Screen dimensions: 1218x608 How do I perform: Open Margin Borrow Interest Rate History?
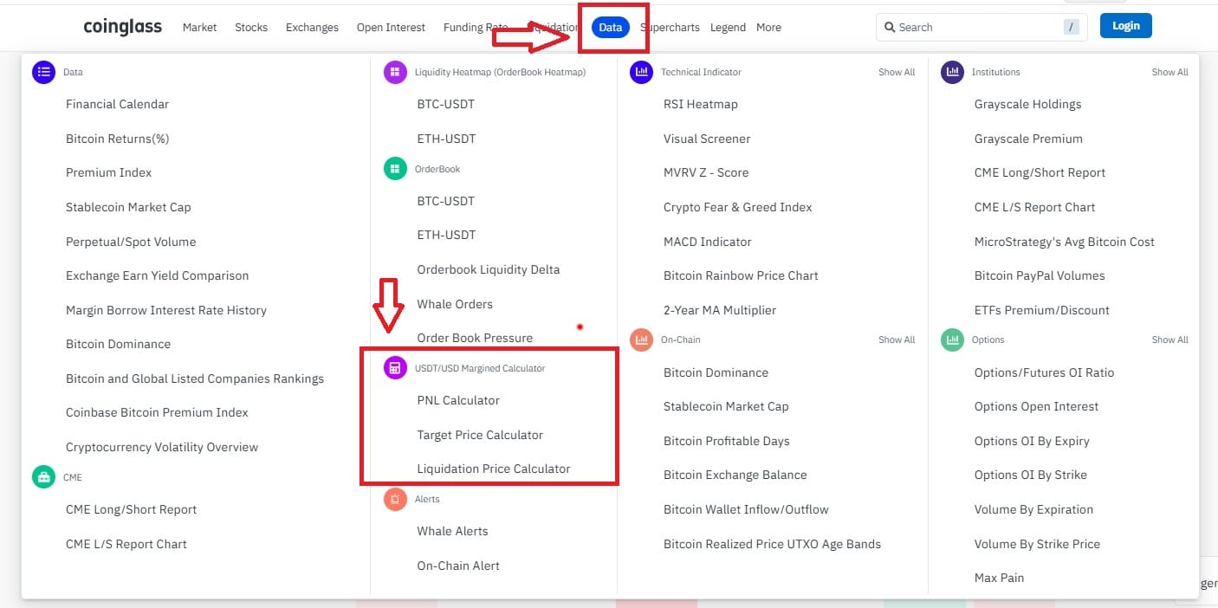coord(166,310)
